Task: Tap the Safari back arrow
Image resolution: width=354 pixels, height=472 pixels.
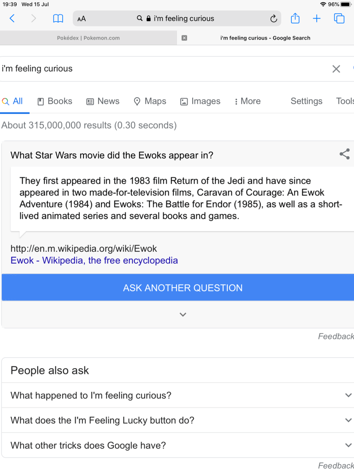Action: pyautogui.click(x=12, y=18)
